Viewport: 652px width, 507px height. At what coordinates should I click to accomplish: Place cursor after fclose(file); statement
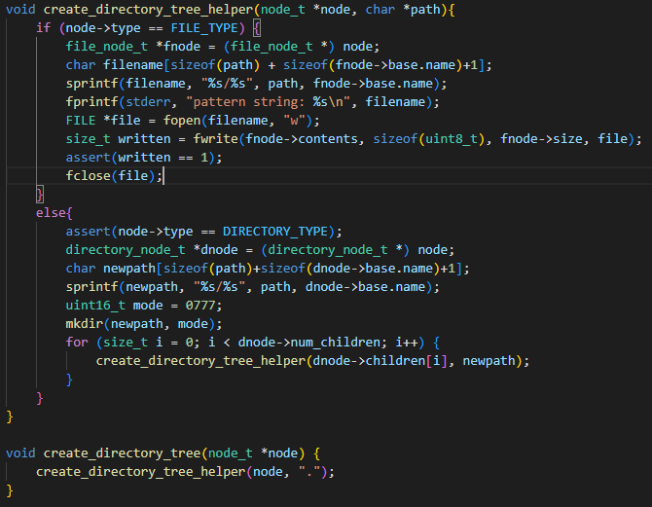pos(164,175)
